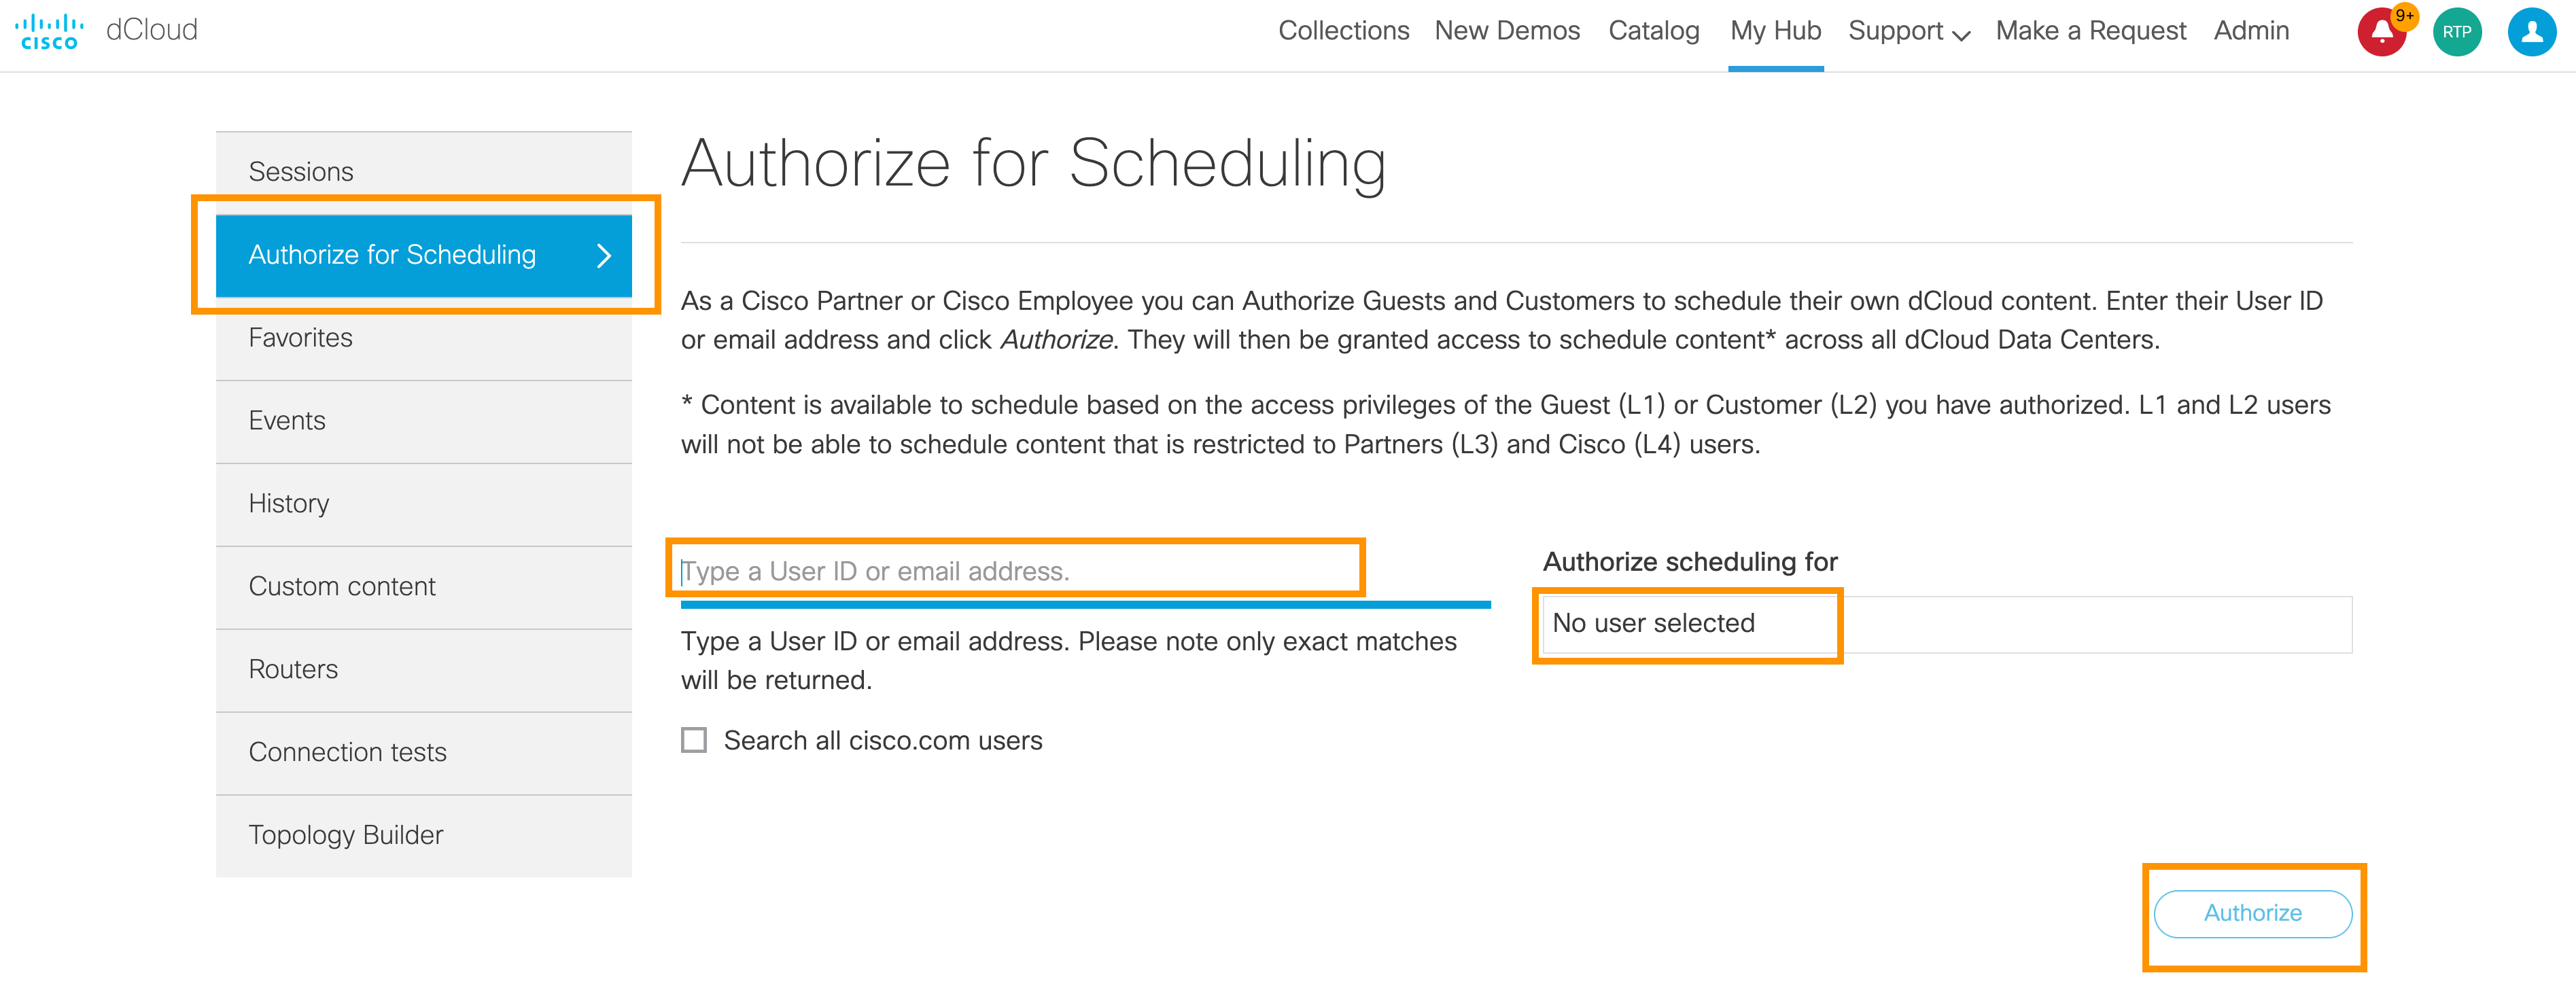
Task: Open Topology Builder from sidebar
Action: pyautogui.click(x=345, y=835)
